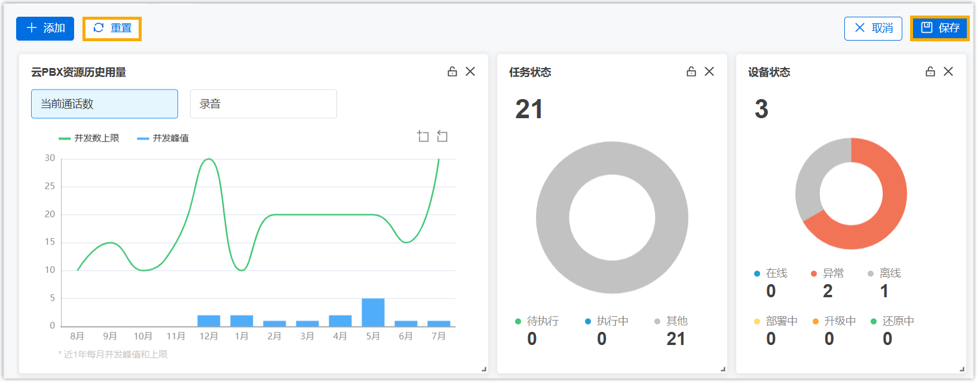The width and height of the screenshot is (977, 382).
Task: Switch to the 当前通话数 tab
Action: (105, 104)
